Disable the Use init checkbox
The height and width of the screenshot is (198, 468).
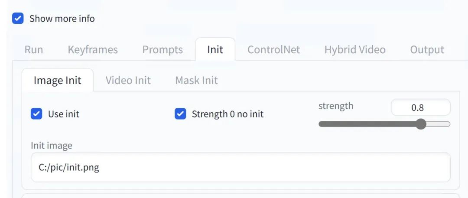click(x=36, y=114)
